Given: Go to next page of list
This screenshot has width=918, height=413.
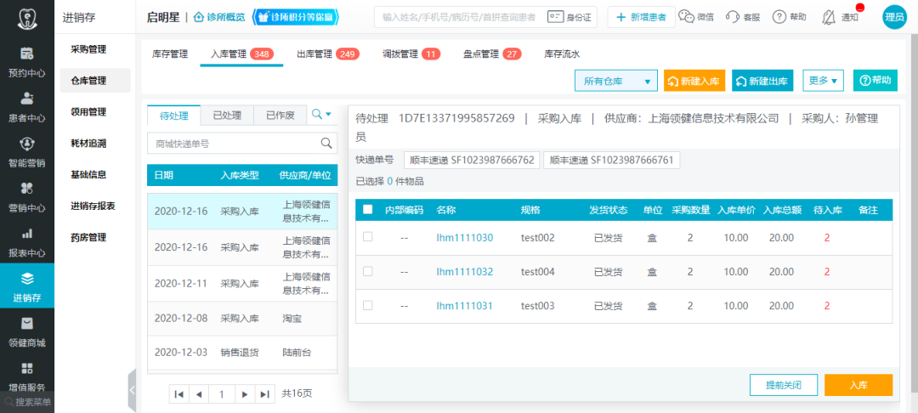Looking at the screenshot, I should point(245,394).
